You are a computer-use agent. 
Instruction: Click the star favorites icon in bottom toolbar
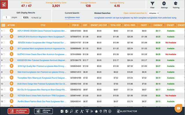tap(96, 111)
